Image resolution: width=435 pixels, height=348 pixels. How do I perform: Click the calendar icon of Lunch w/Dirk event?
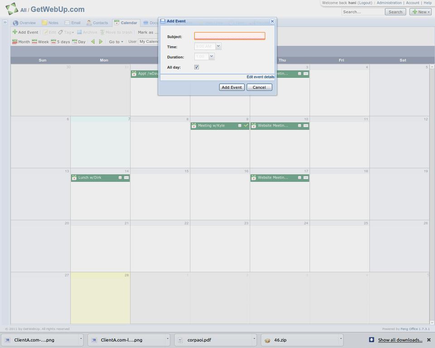pos(74,178)
